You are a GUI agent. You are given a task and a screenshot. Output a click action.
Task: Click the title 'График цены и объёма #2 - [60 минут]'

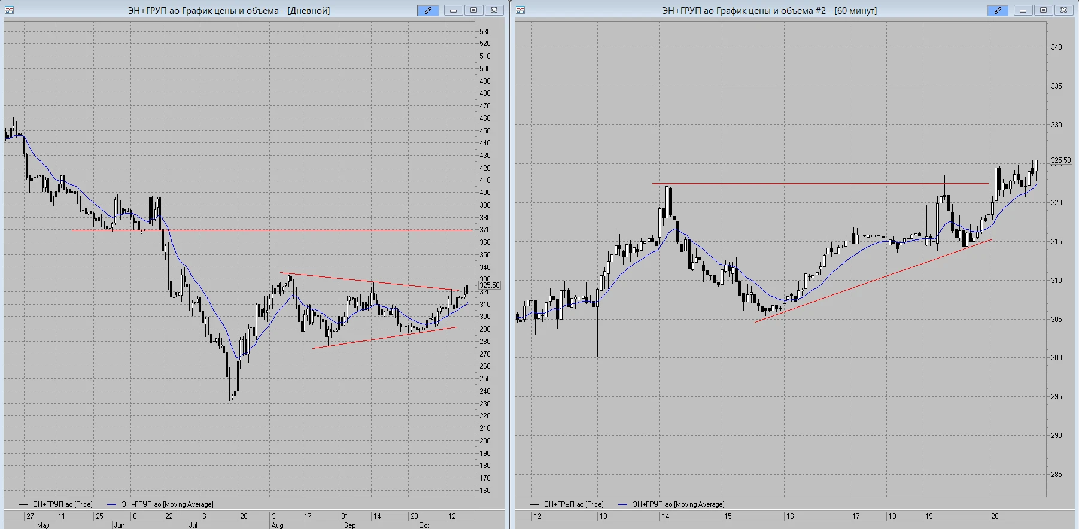[x=797, y=11]
